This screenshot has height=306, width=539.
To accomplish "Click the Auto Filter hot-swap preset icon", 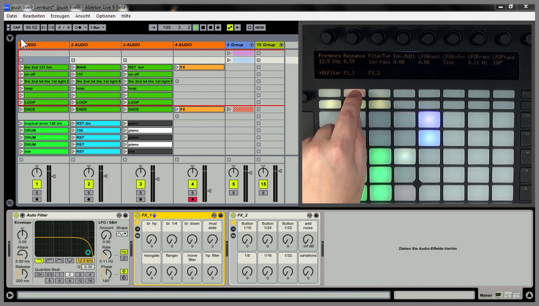I will pos(119,215).
